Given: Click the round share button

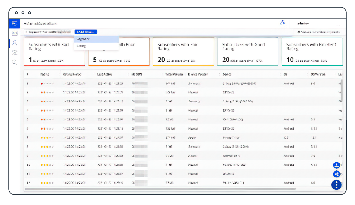Looking at the screenshot, I should click(336, 174).
